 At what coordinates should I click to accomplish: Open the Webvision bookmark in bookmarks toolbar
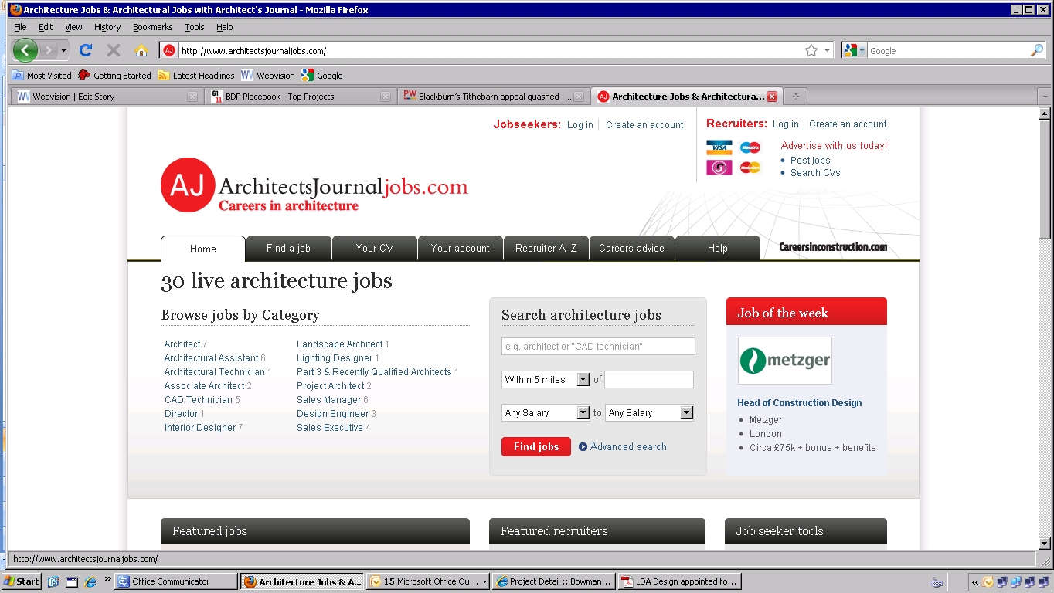click(267, 76)
